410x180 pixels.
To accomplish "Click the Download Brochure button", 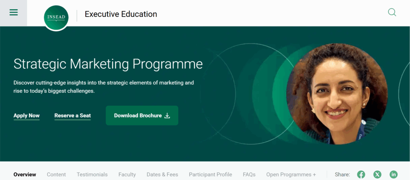I will click(x=142, y=115).
